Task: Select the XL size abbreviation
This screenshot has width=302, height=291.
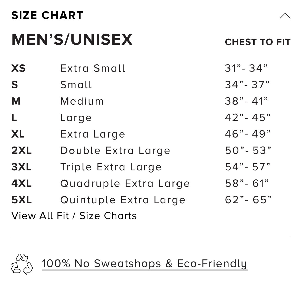Action: 18,134
